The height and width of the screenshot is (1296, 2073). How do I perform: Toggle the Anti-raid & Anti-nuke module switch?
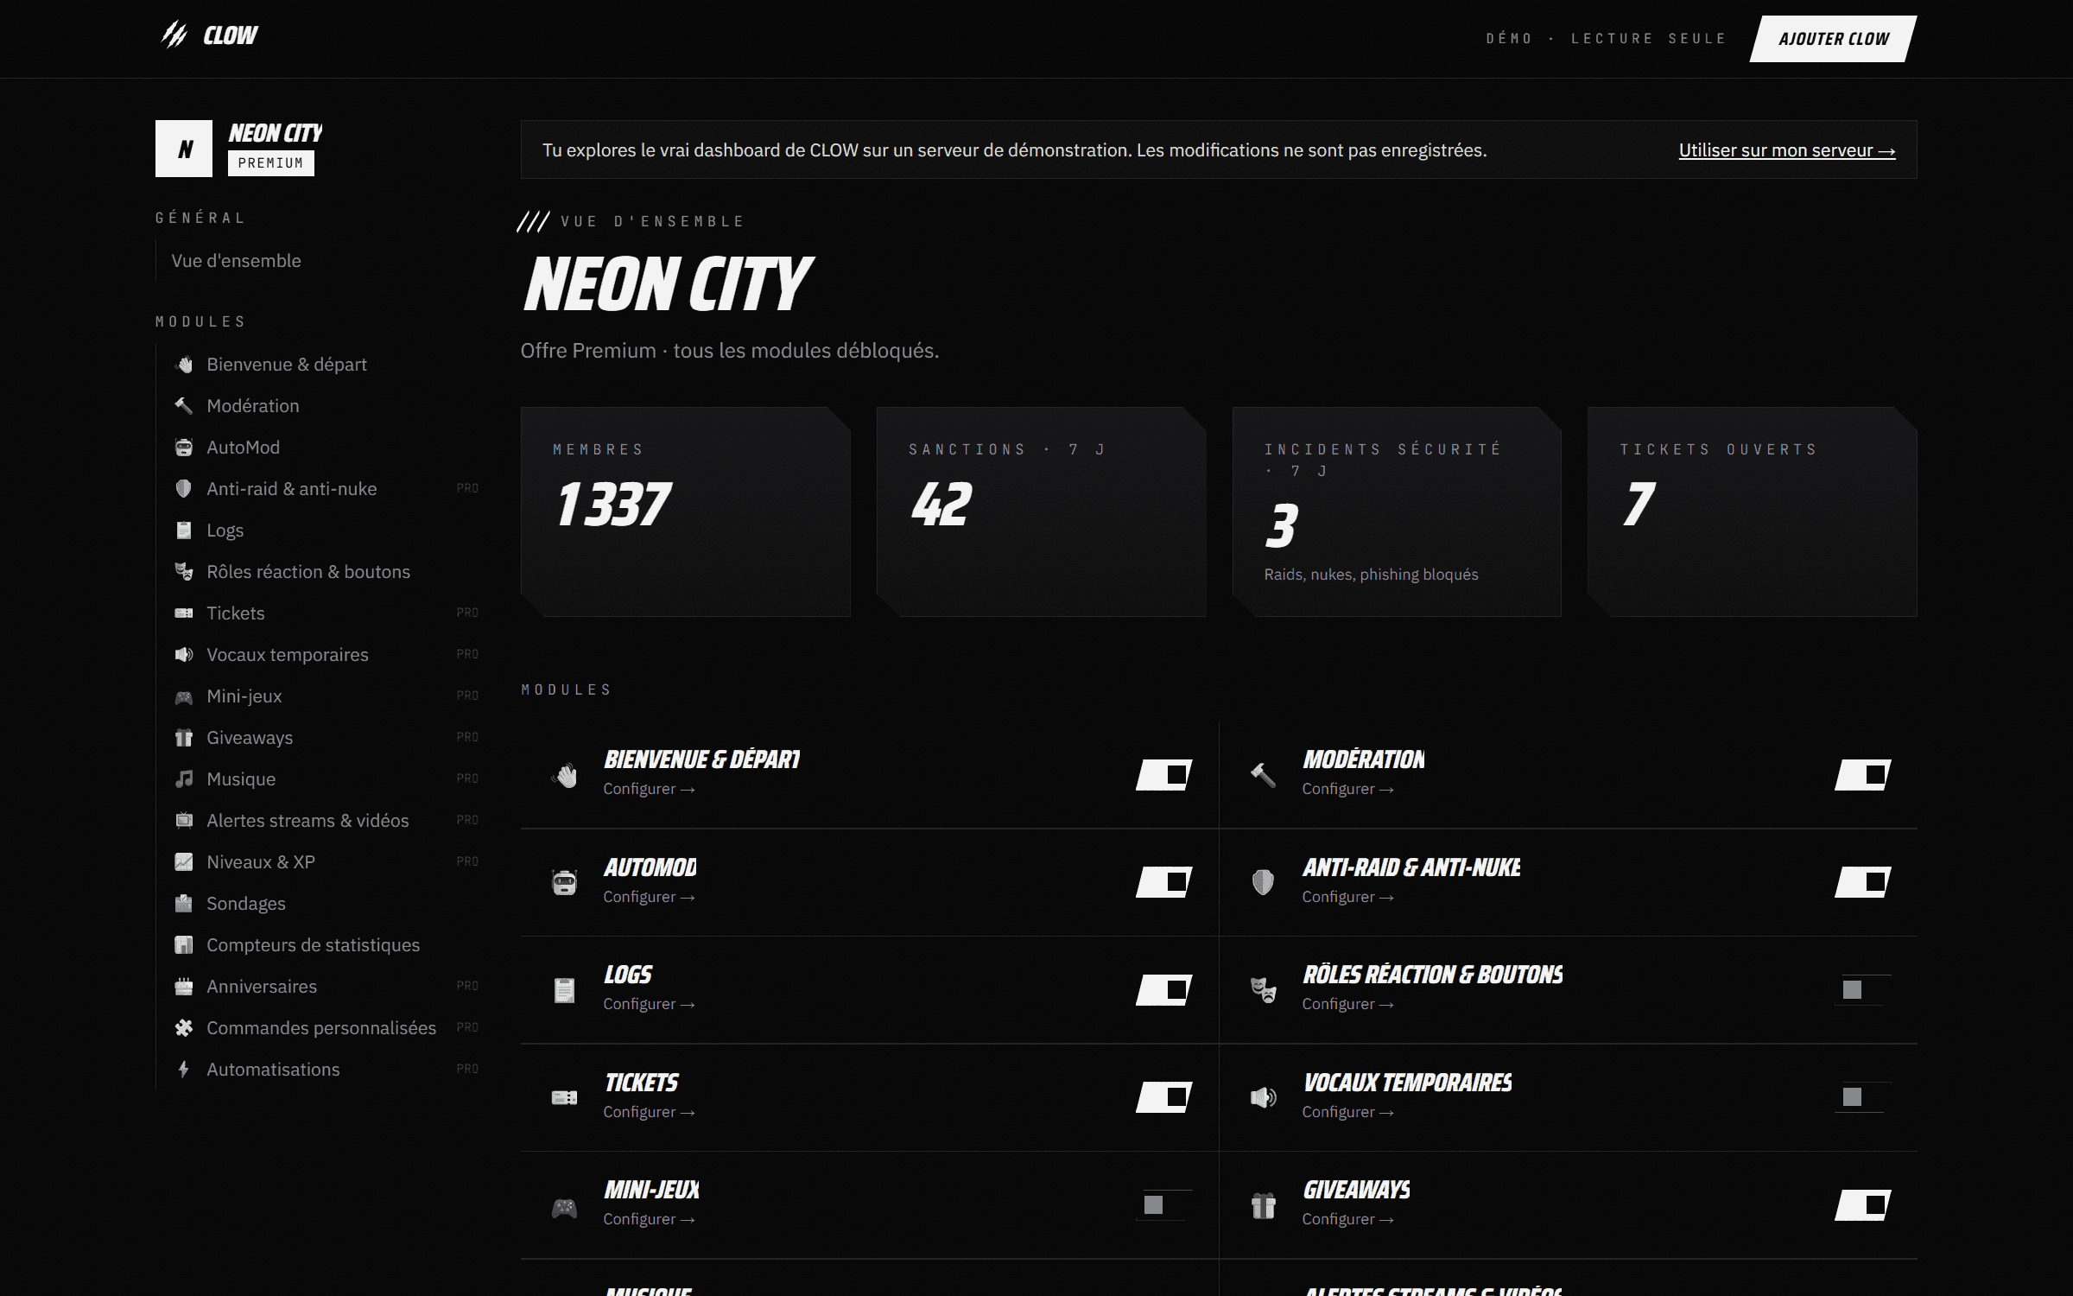tap(1863, 882)
